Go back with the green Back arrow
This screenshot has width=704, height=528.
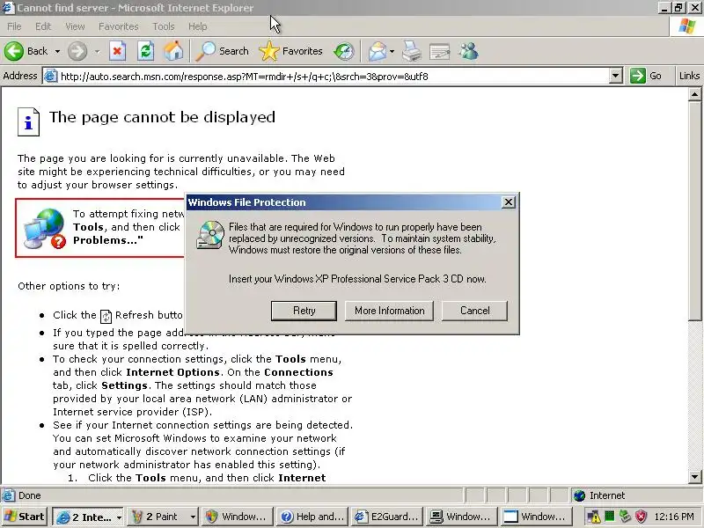pos(26,51)
